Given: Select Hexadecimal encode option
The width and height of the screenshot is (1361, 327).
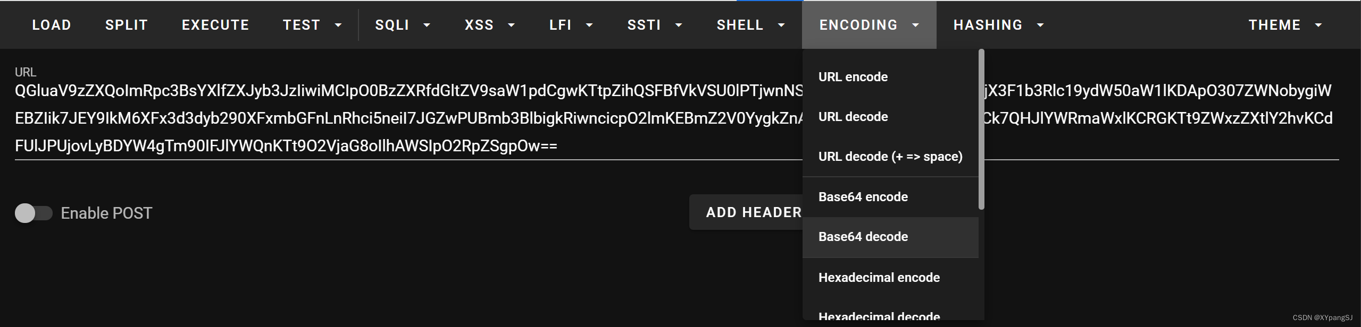Looking at the screenshot, I should pos(879,277).
